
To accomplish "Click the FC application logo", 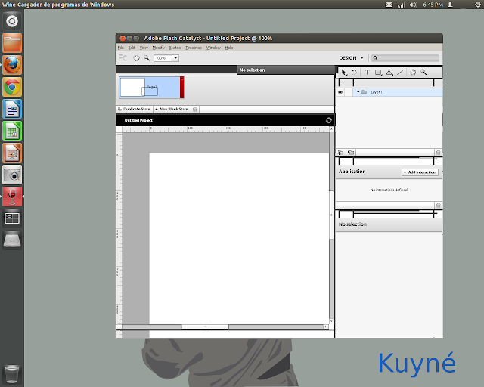I will [123, 58].
